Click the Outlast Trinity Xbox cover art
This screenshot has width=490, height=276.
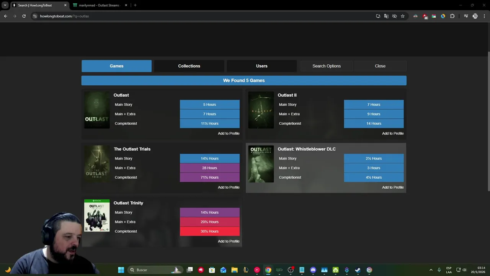[x=97, y=215]
